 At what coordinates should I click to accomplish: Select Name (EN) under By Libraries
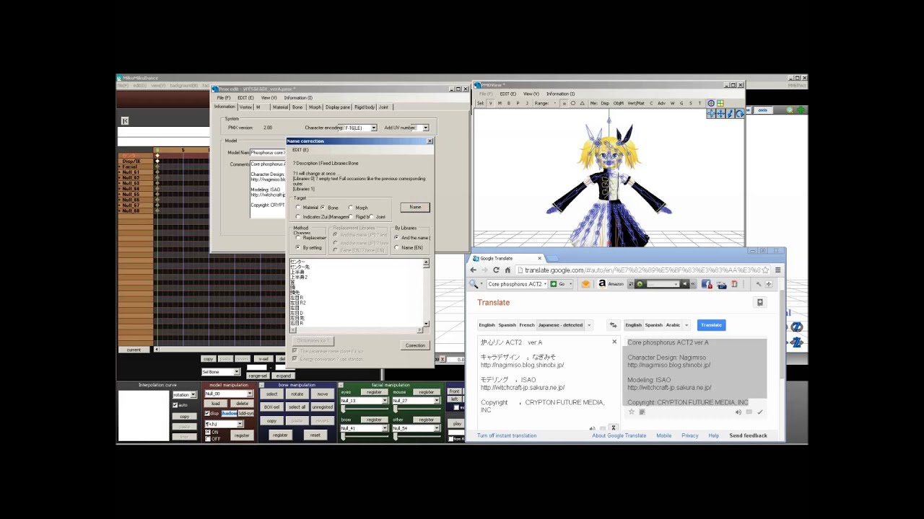pos(396,247)
